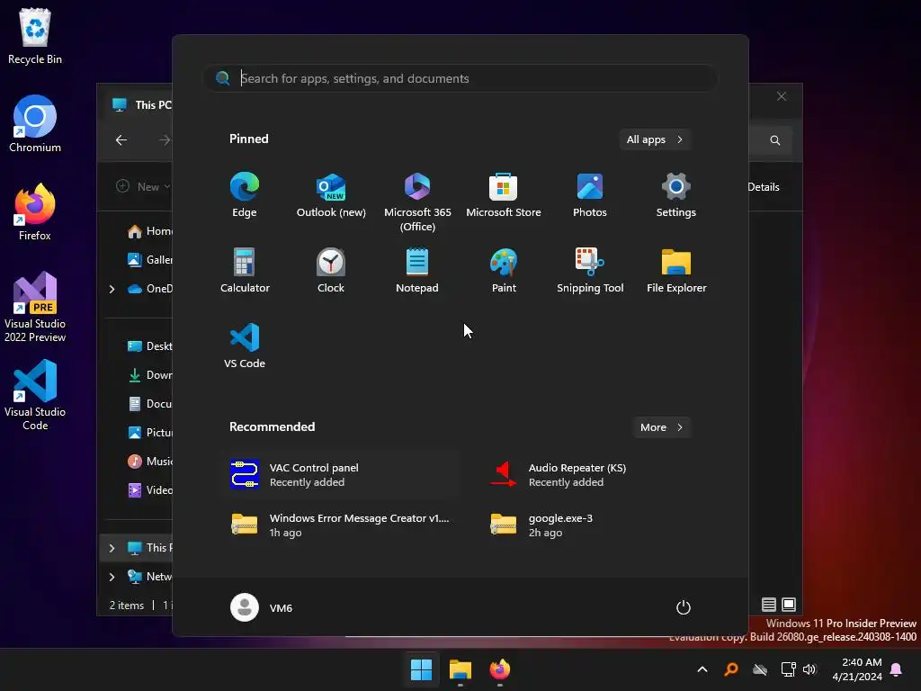Go back in This PC window

121,139
